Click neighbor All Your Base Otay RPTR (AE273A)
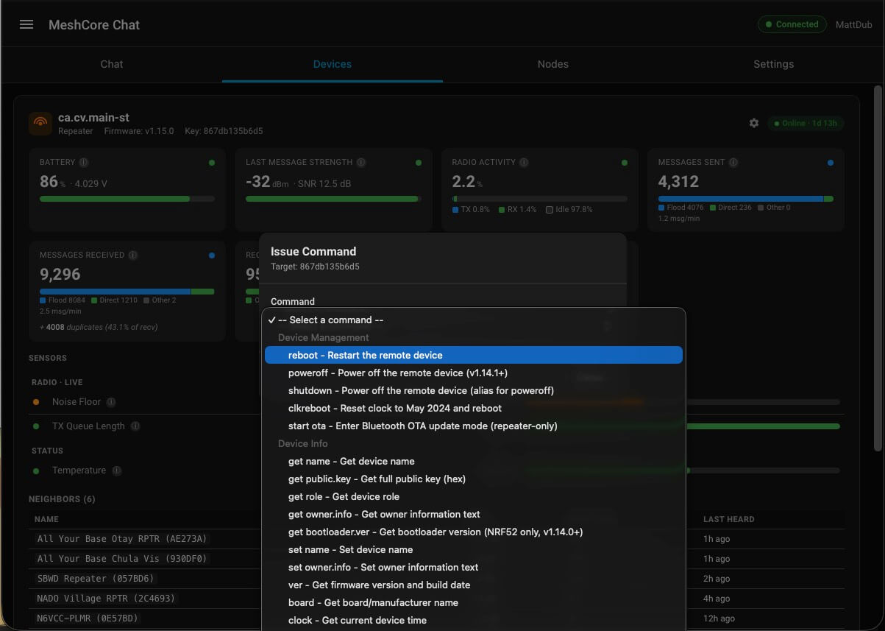This screenshot has height=631, width=885. [122, 539]
